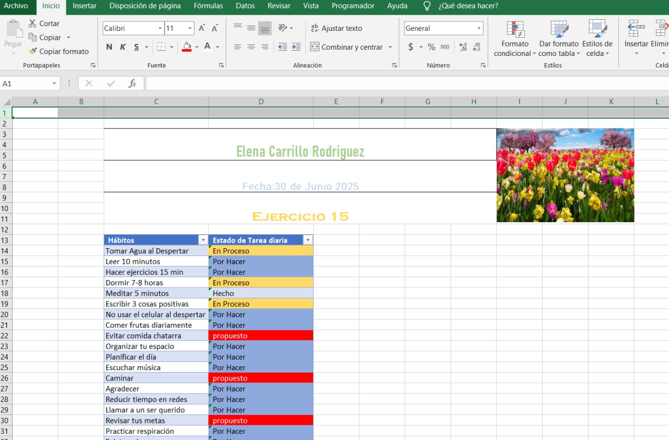Toggle Ajustar texto wrapping

(336, 28)
